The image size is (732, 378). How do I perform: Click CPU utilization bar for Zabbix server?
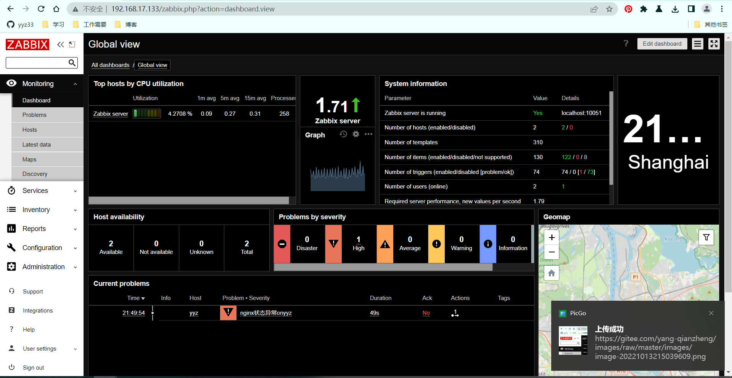147,113
